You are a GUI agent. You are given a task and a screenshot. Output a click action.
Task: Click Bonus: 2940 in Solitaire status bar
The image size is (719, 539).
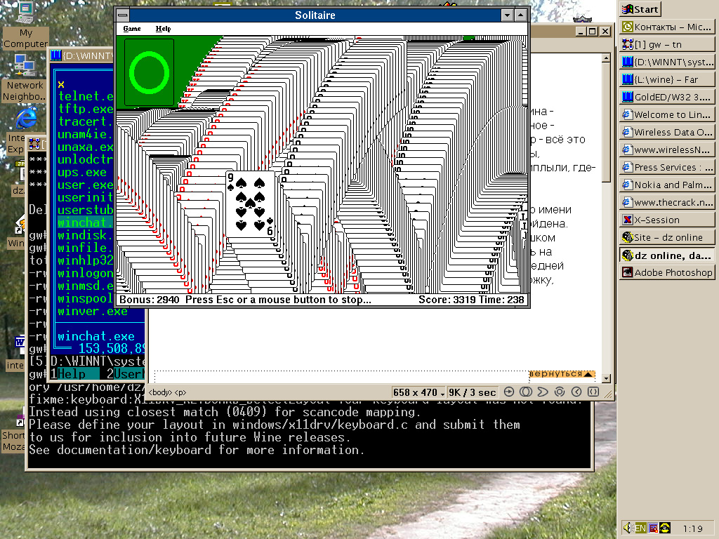pos(150,300)
